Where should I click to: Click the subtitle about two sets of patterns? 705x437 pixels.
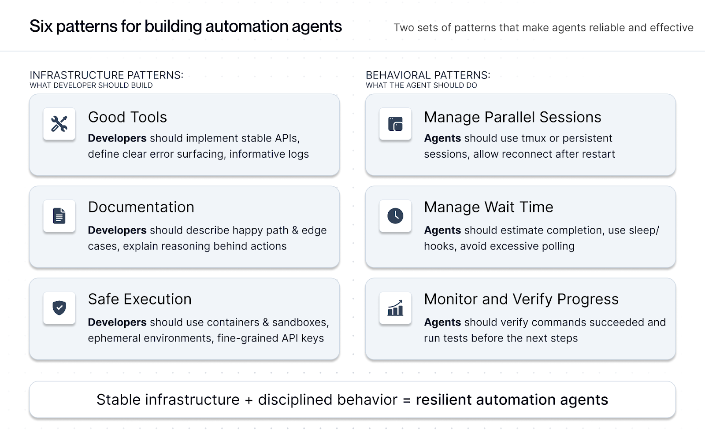(543, 28)
